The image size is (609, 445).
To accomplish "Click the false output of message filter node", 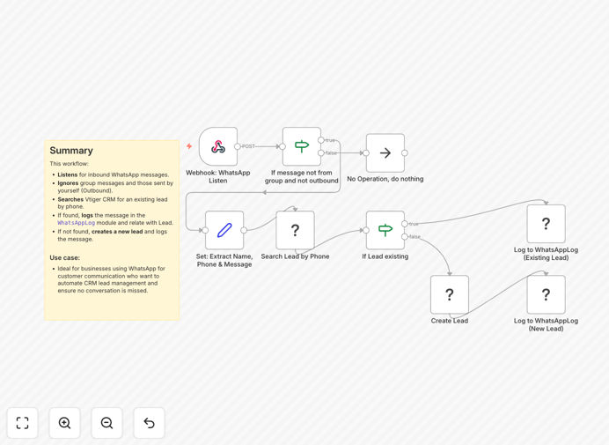I will coord(321,152).
